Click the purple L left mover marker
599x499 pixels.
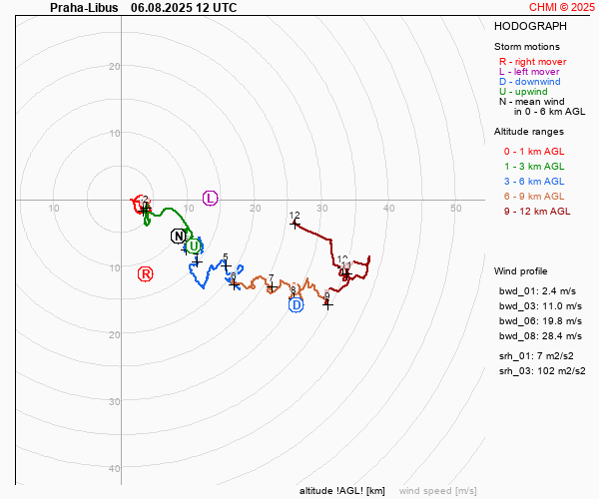point(210,199)
